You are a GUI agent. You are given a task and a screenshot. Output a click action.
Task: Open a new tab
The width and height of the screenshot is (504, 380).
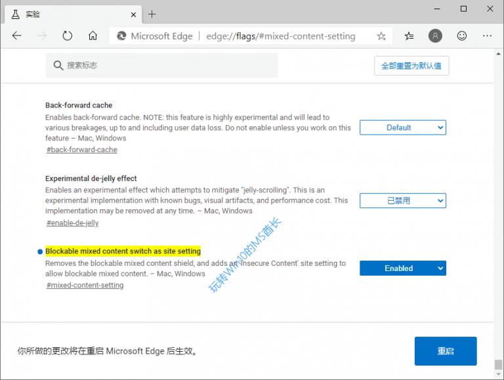coord(152,14)
